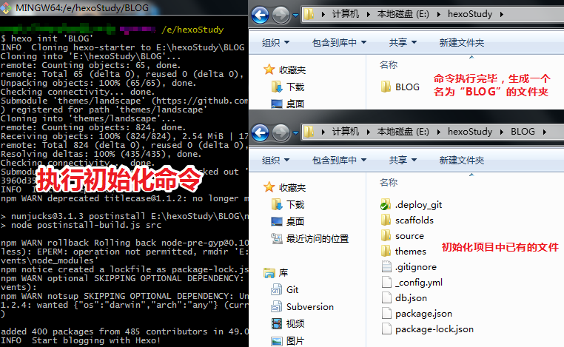Expand arrow after BLOG in lower address bar
Screen dimensions: 564x347
pyautogui.click(x=545, y=132)
